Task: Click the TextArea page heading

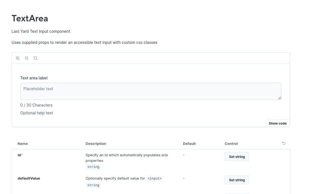Action: [30, 18]
